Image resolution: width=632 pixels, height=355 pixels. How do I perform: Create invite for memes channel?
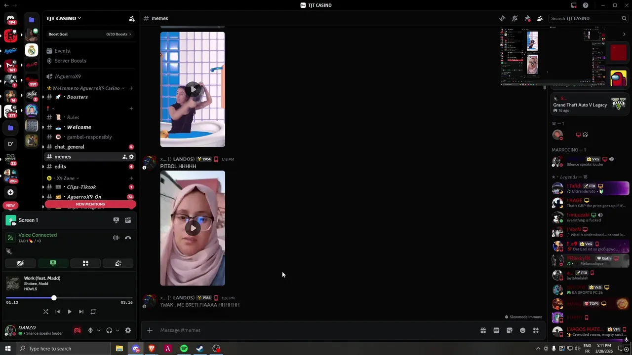click(x=124, y=157)
